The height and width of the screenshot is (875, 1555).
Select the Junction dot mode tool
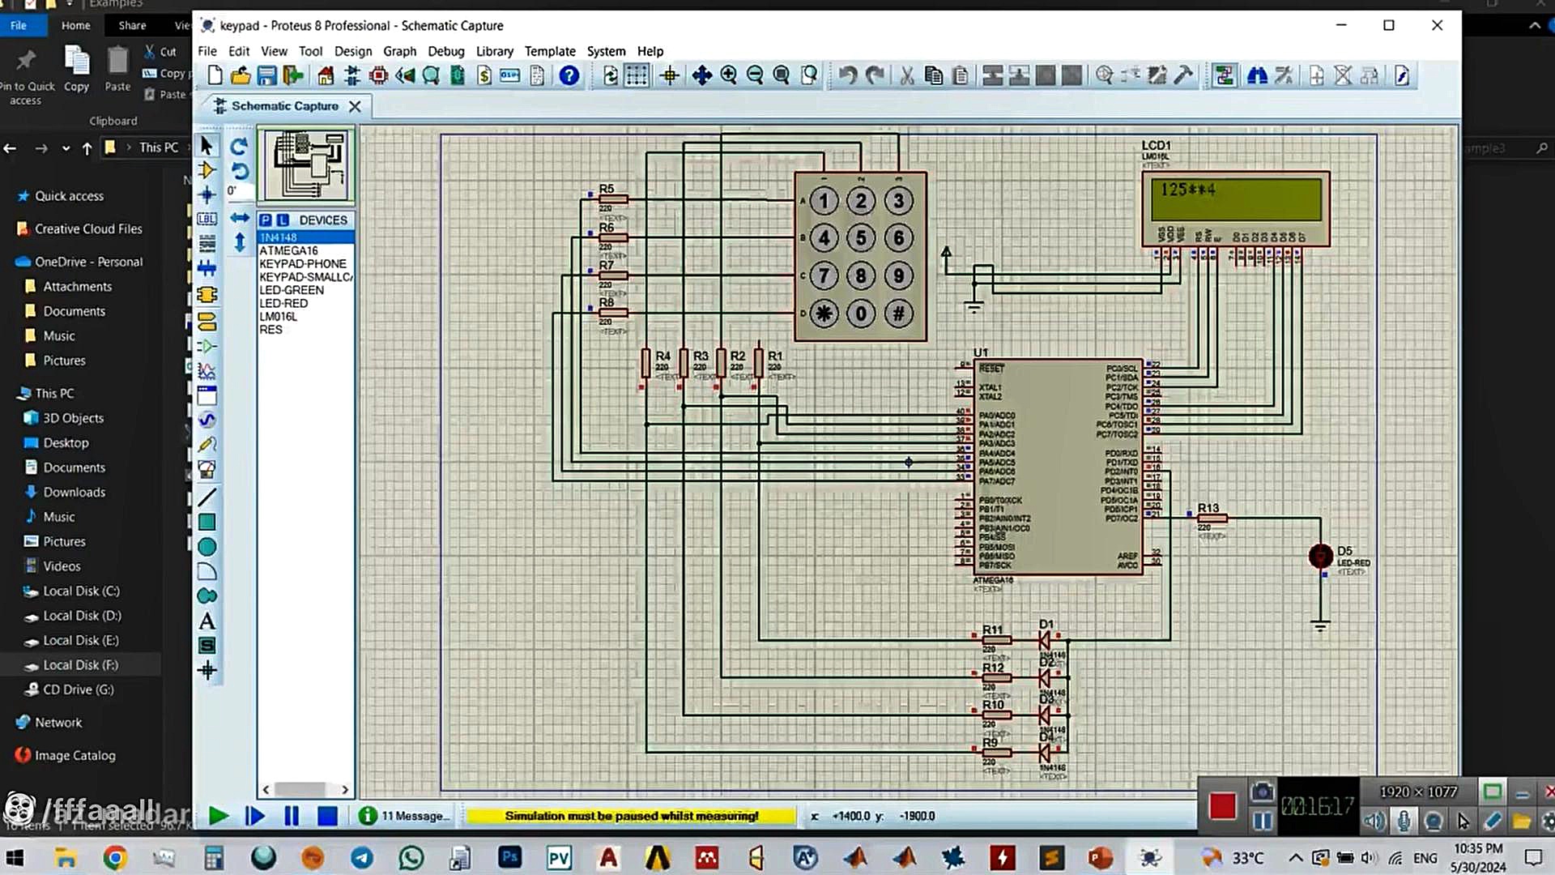point(207,195)
